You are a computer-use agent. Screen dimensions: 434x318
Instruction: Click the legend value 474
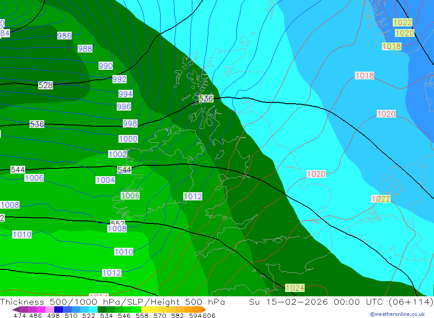coord(20,316)
